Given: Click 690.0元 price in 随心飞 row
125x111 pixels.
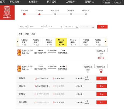Looking at the screenshot, I should [x=79, y=86].
